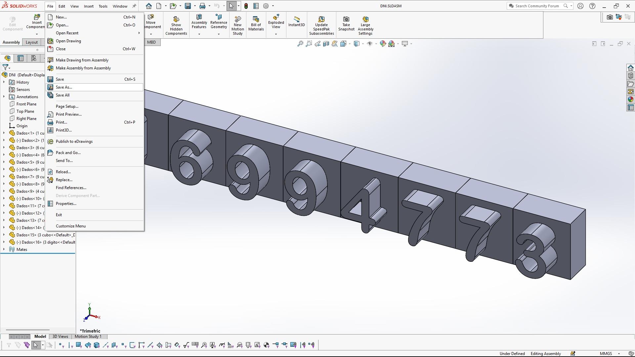The width and height of the screenshot is (635, 357).
Task: Click Section View icon in view toolbar
Action: (x=326, y=44)
